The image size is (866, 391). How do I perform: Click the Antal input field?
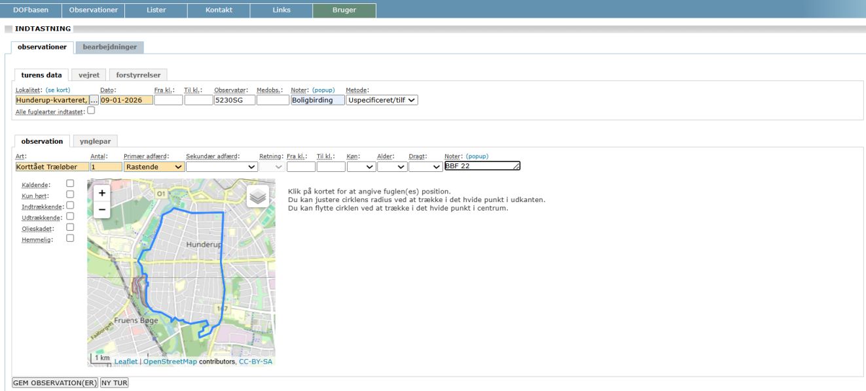pos(106,167)
